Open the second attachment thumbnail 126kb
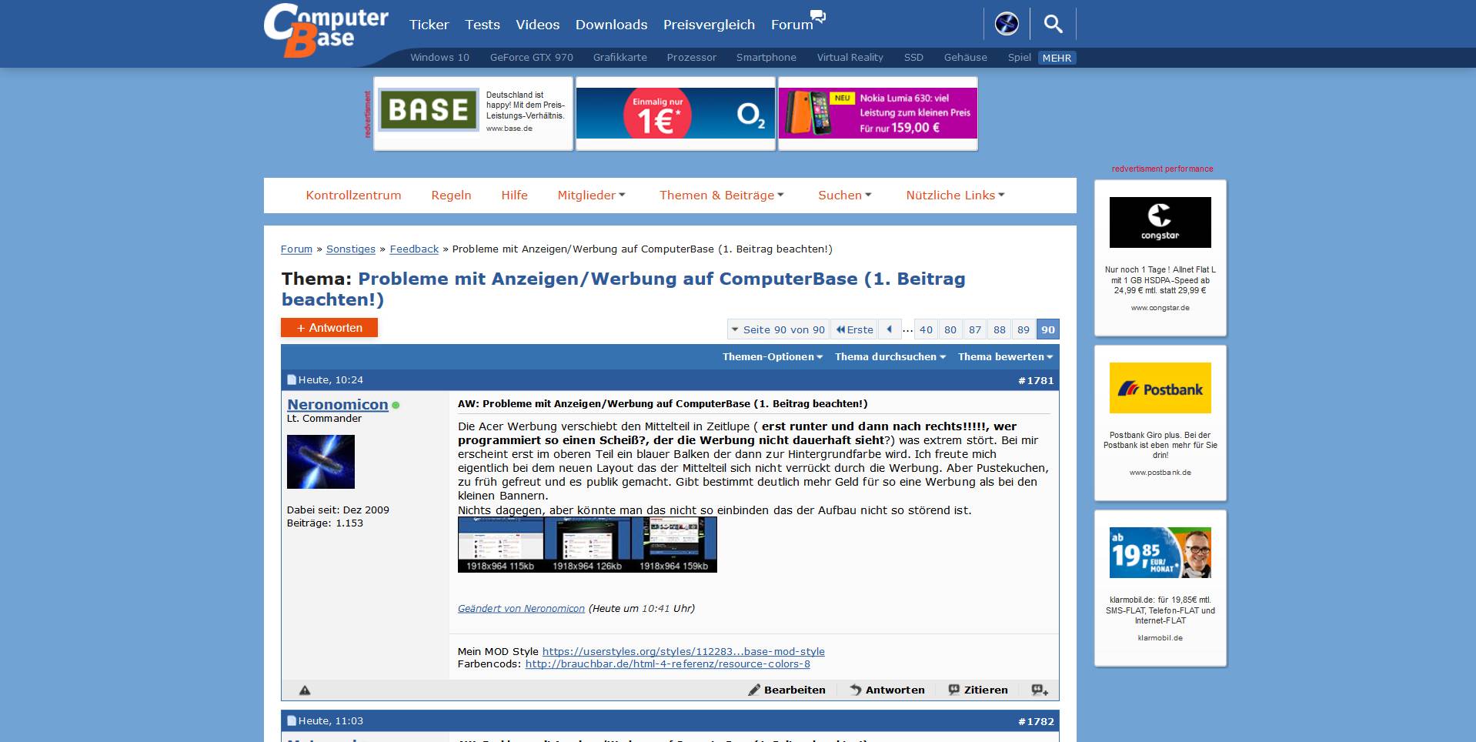1476x742 pixels. (x=587, y=544)
